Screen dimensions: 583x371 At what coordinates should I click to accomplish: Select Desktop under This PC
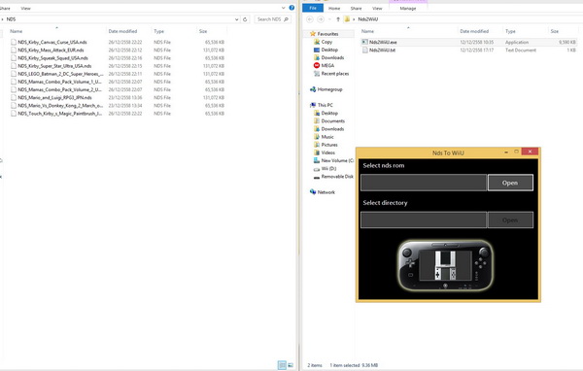pos(329,113)
